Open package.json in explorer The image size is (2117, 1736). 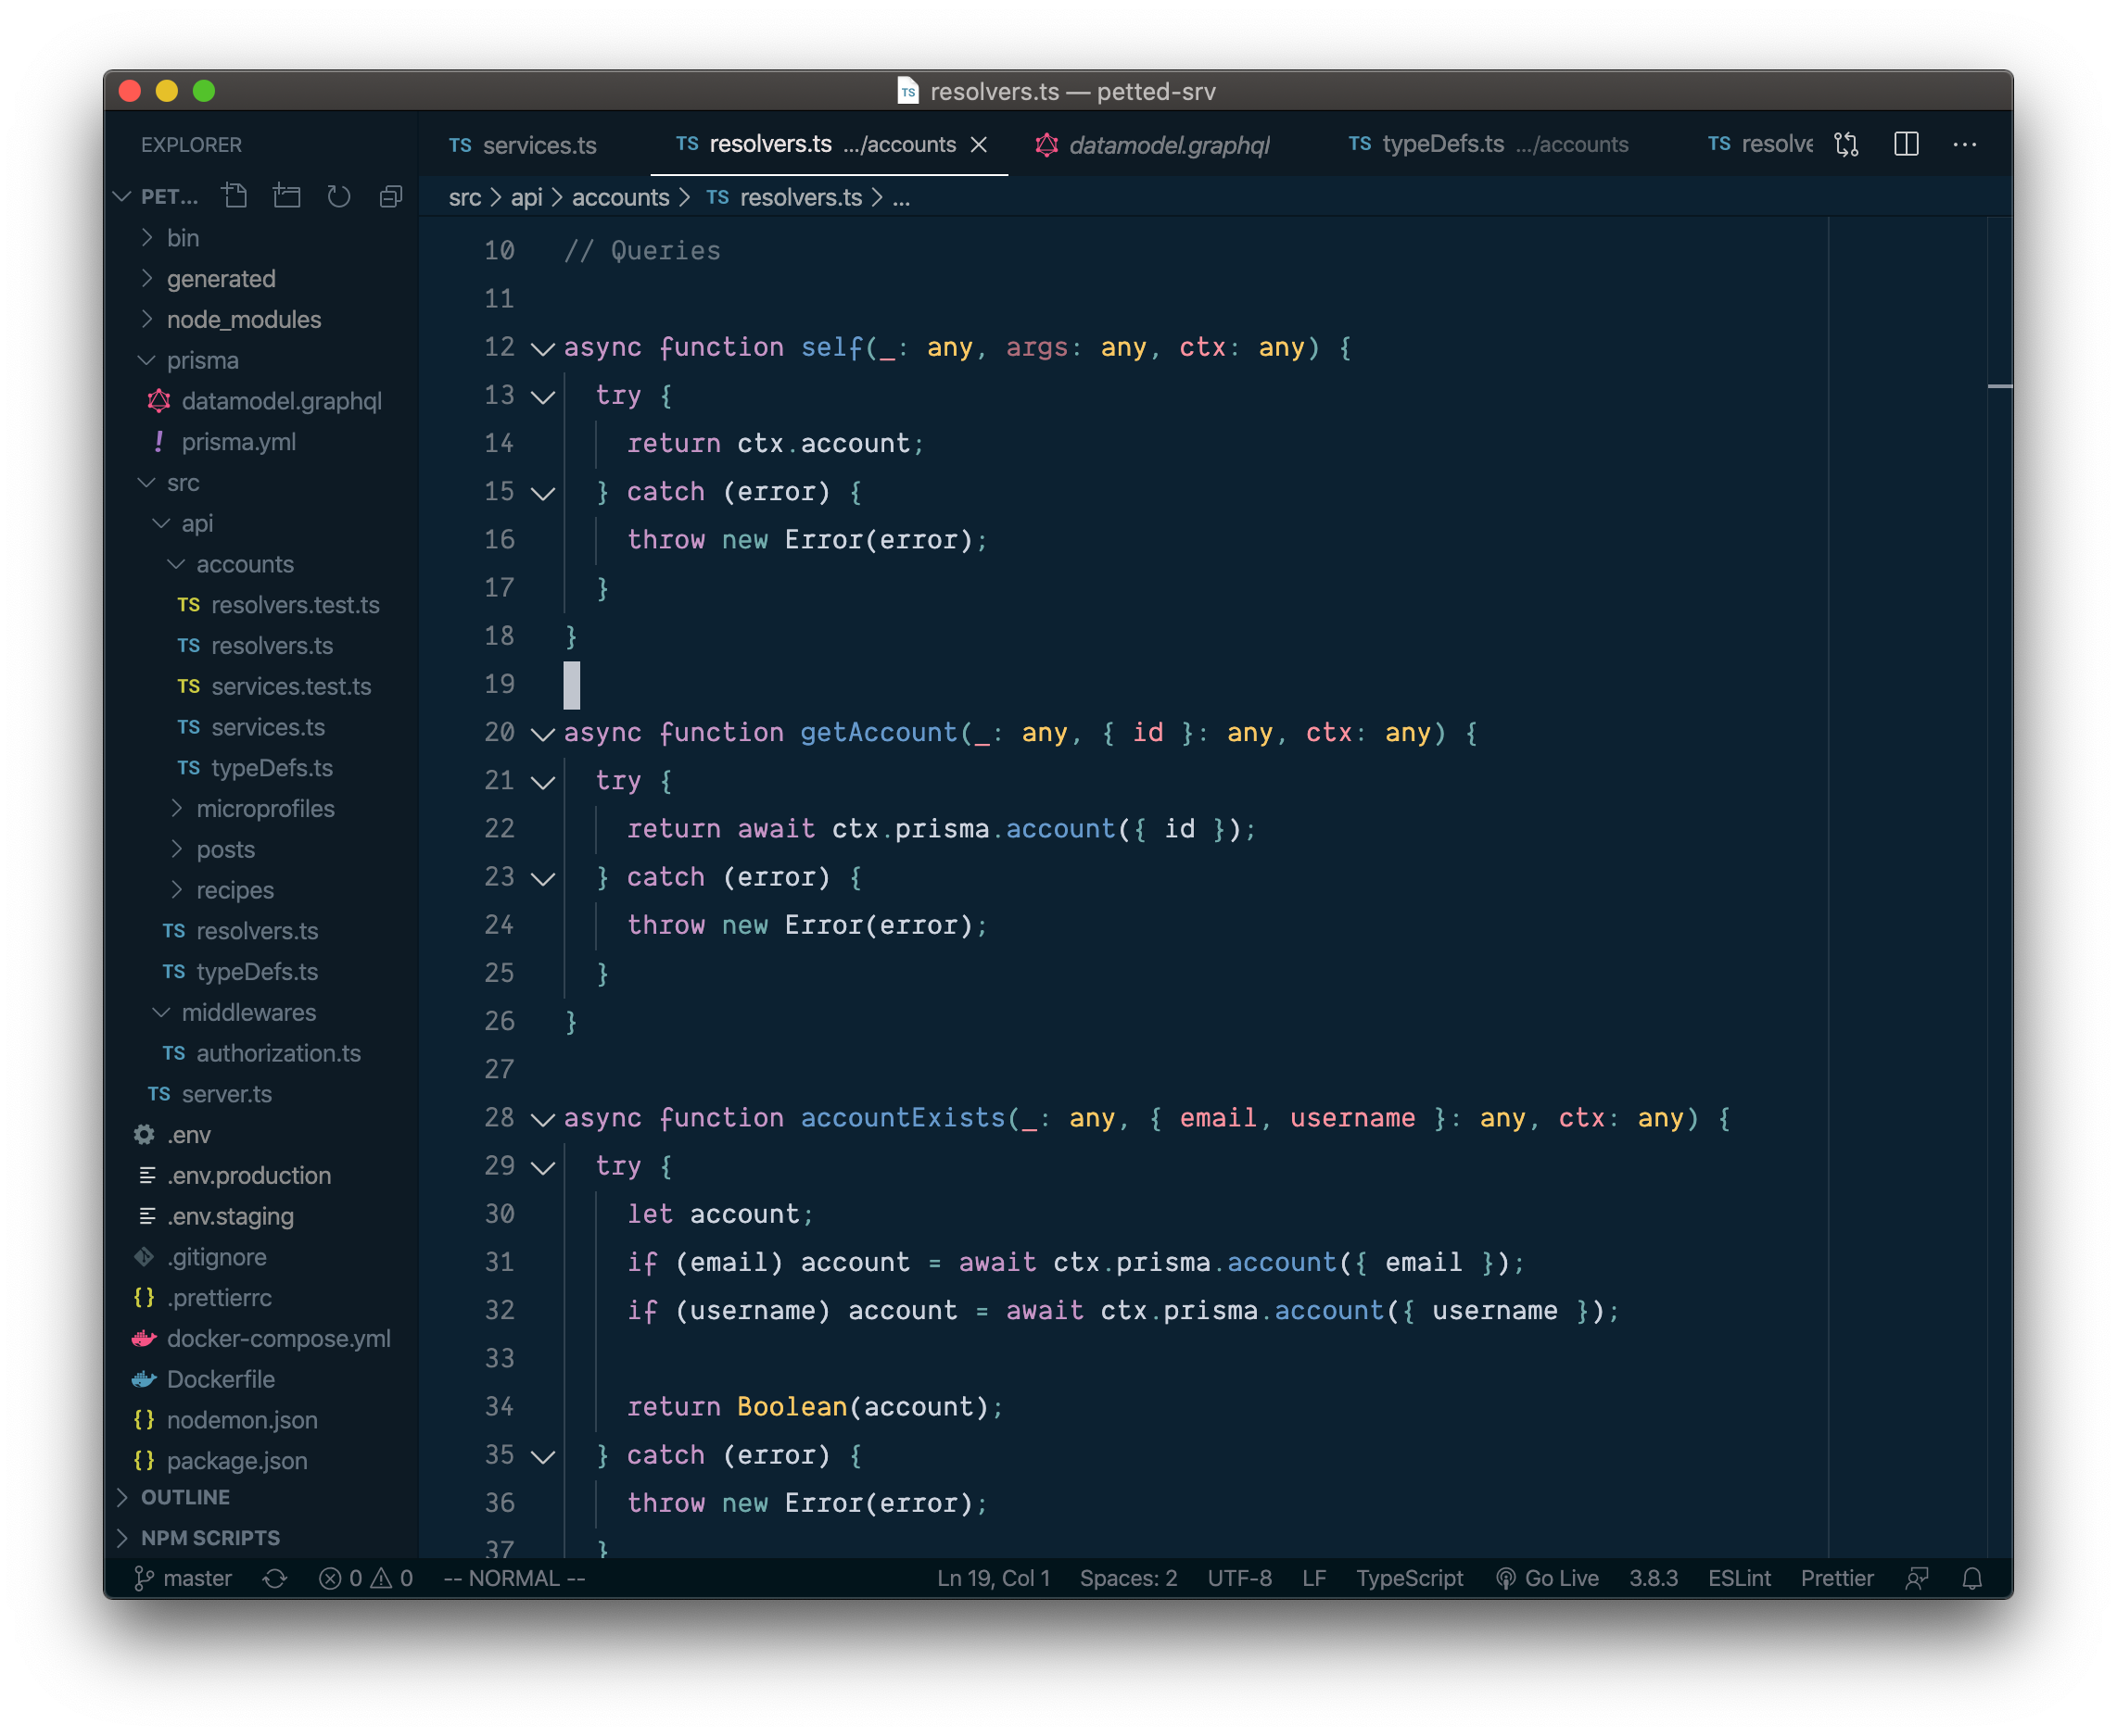click(262, 1461)
